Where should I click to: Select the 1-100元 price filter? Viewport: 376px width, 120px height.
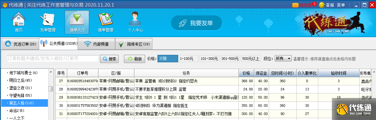(x=189, y=59)
